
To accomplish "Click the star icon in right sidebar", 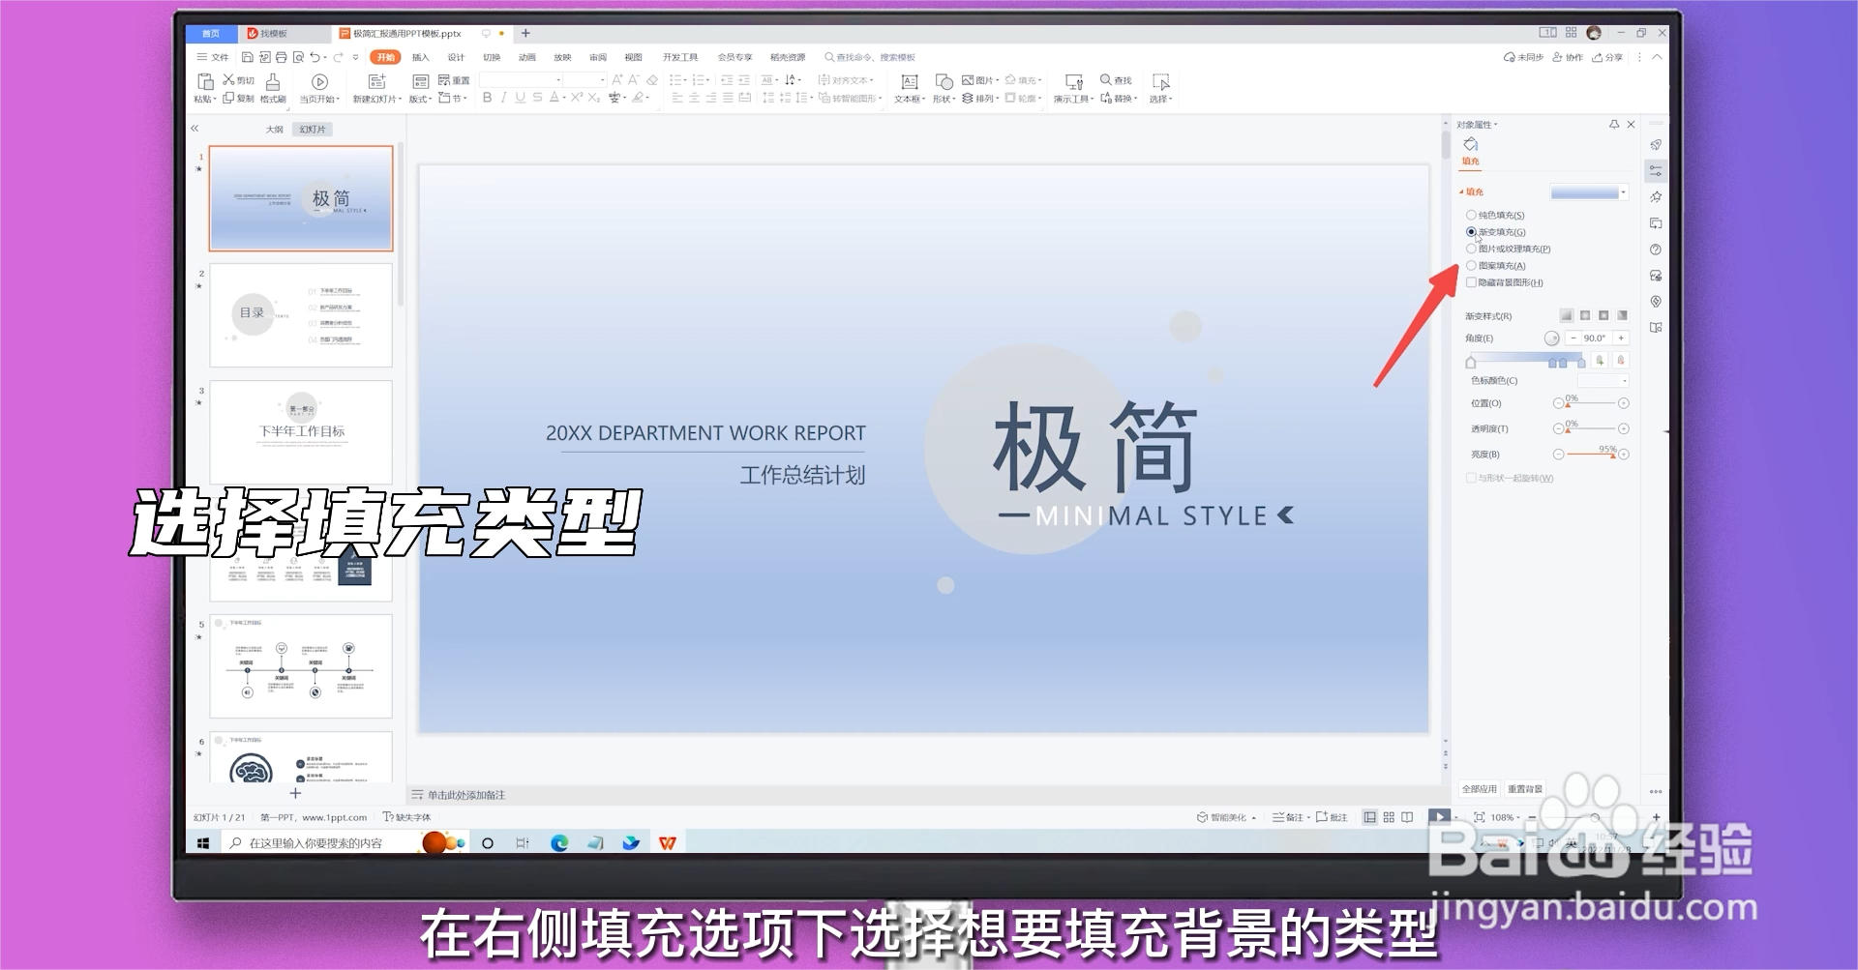I will point(1656,197).
